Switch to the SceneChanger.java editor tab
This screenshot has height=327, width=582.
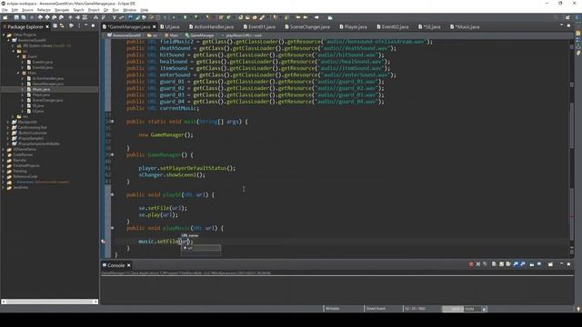[x=307, y=26]
